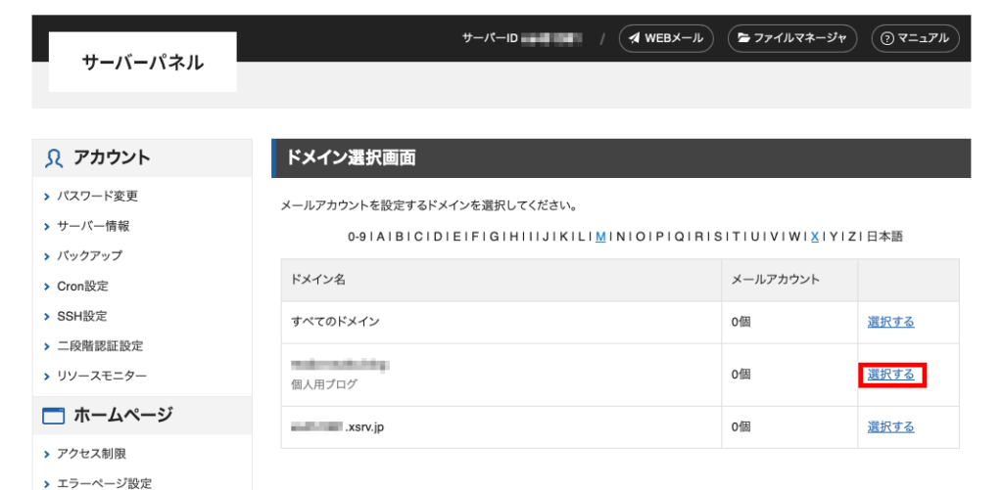Select すべてのドメイン via 選択する
The width and height of the screenshot is (1003, 490).
[890, 322]
